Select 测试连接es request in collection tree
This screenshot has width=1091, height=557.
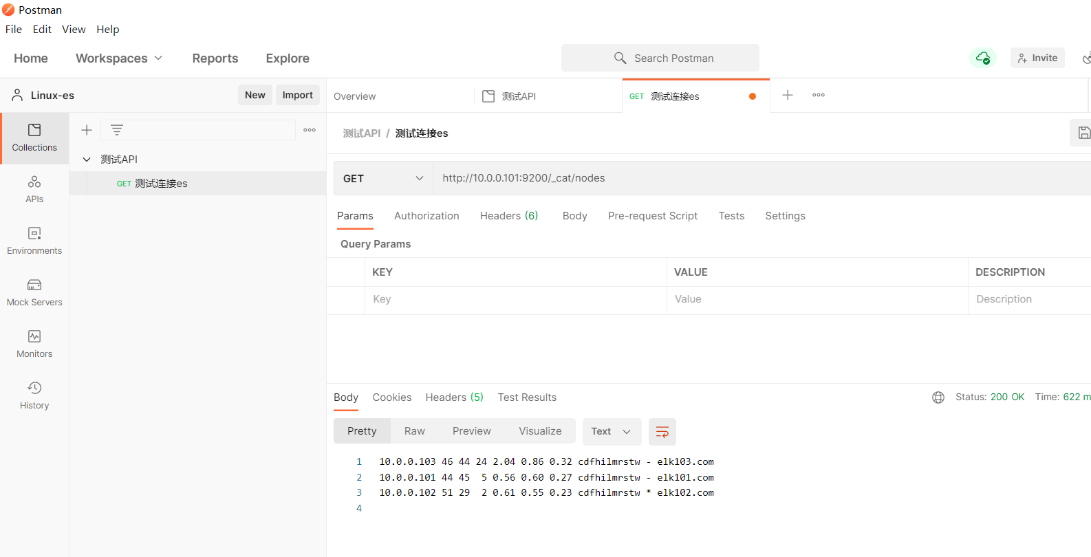[197, 184]
